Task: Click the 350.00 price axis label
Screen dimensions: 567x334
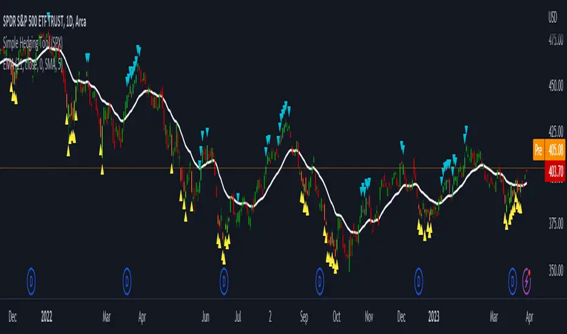Action: tap(555, 270)
